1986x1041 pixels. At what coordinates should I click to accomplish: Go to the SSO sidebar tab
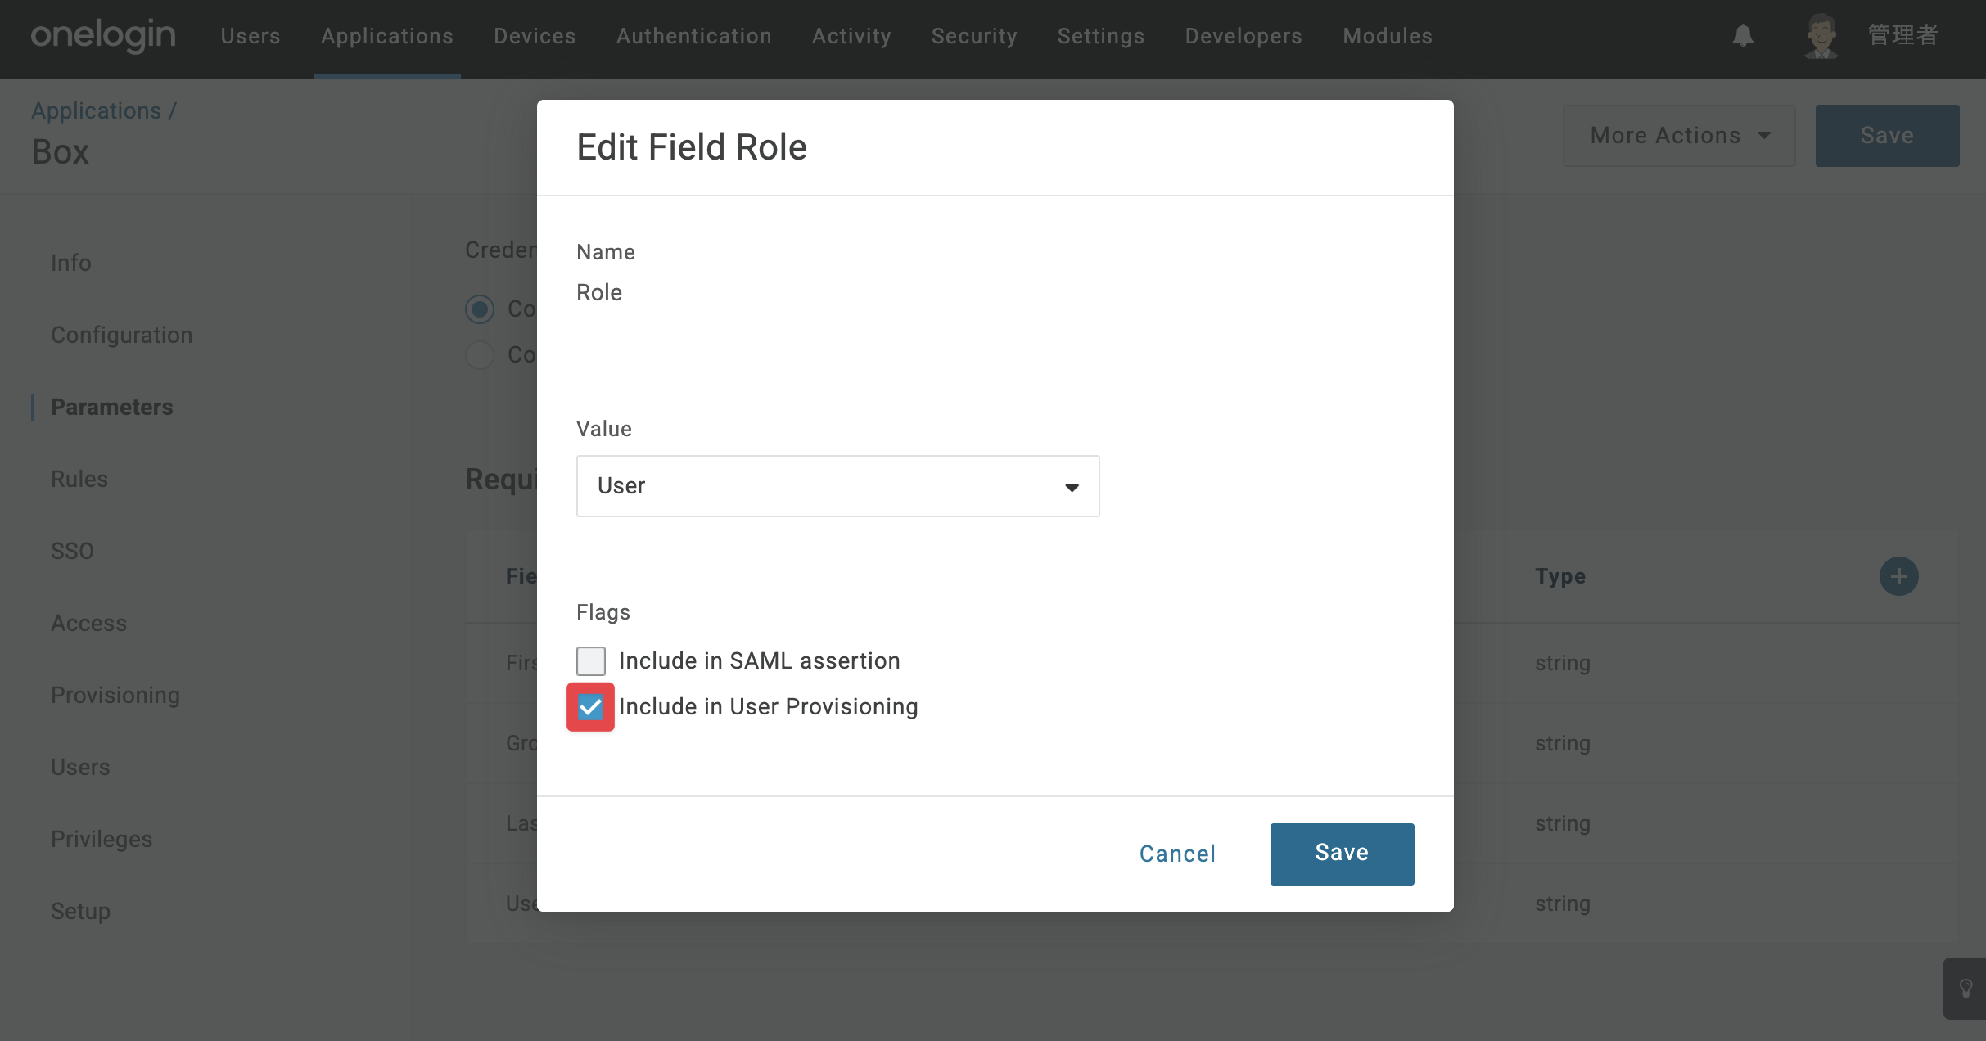pyautogui.click(x=72, y=551)
